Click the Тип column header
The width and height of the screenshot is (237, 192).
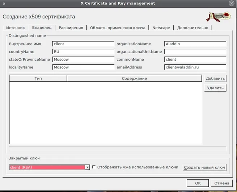[38, 78]
